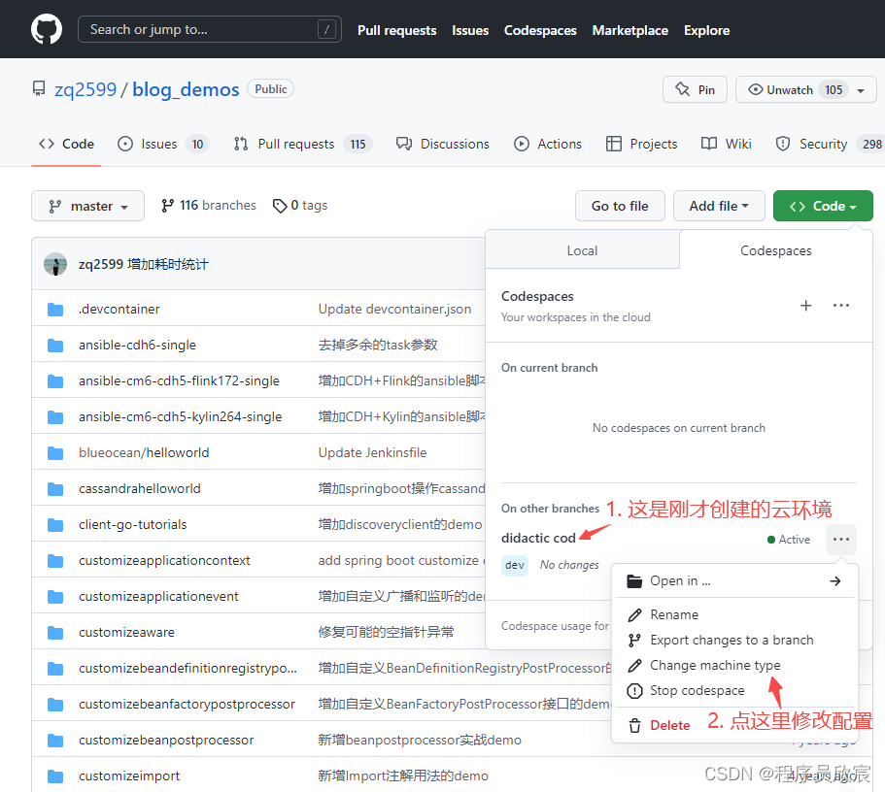
Task: Click folder icon for customizeapplicationevent
Action: click(x=55, y=596)
